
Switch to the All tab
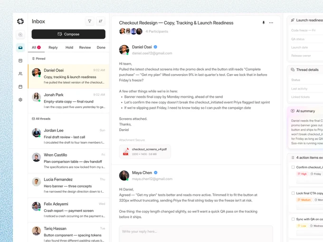(36, 47)
